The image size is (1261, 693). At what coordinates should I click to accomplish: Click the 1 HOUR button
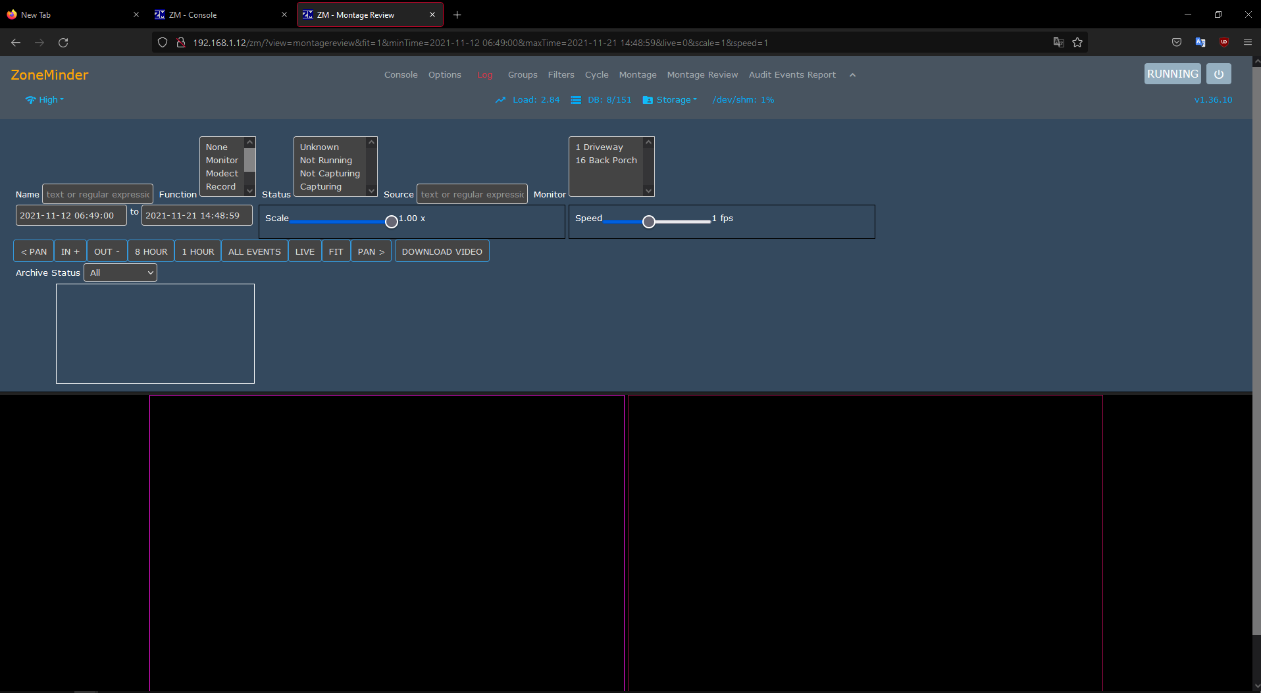tap(198, 252)
